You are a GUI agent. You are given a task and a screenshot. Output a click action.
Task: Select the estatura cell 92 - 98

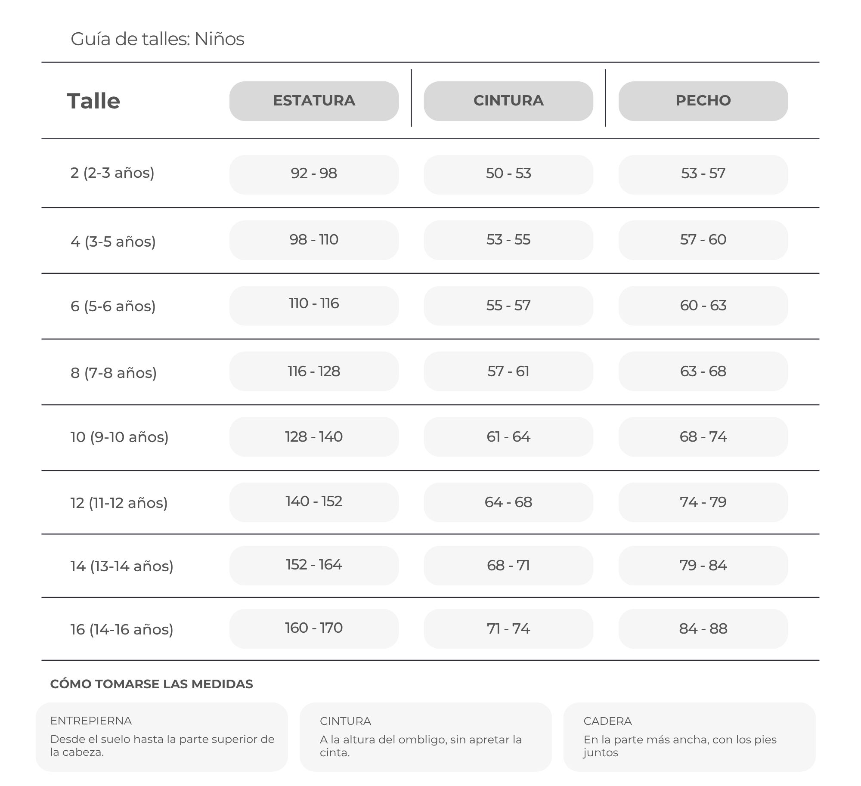[x=314, y=174]
